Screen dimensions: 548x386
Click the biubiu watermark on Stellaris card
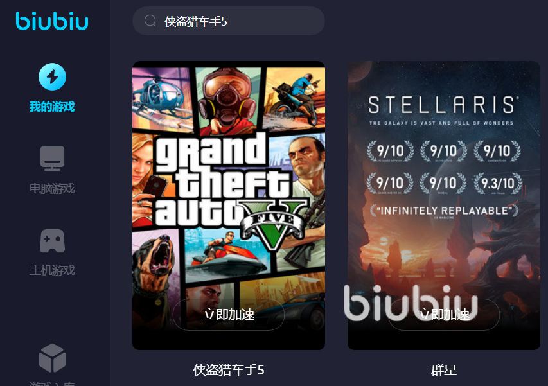click(411, 303)
